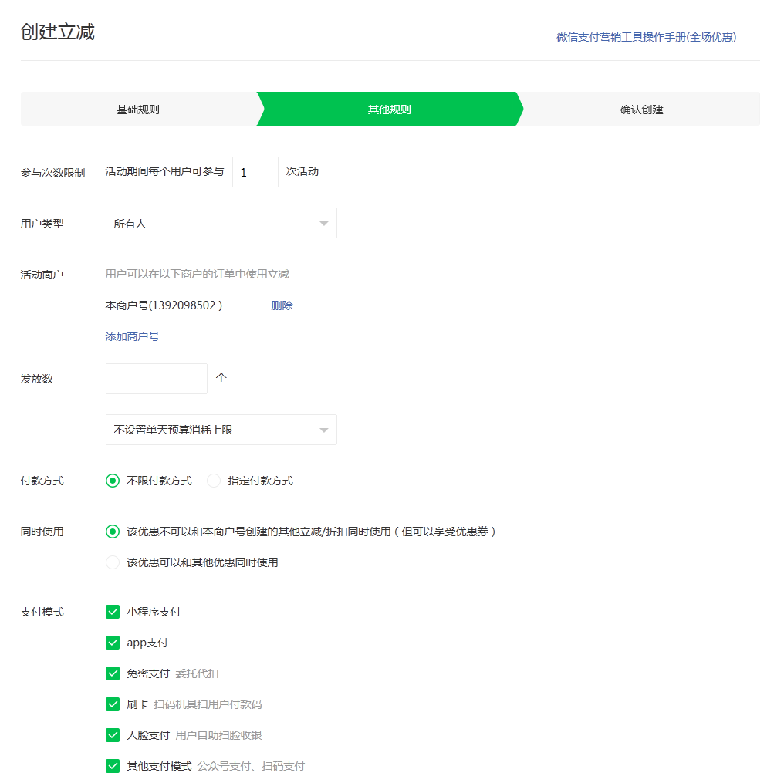The width and height of the screenshot is (767, 783).
Task: Click the hint 用户可以在以下商户的订单中使用立减
Action: pyautogui.click(x=198, y=274)
